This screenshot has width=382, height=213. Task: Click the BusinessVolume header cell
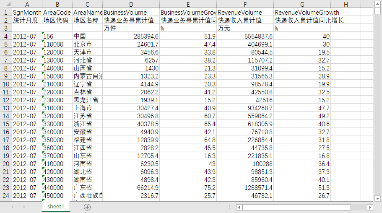[131, 13]
